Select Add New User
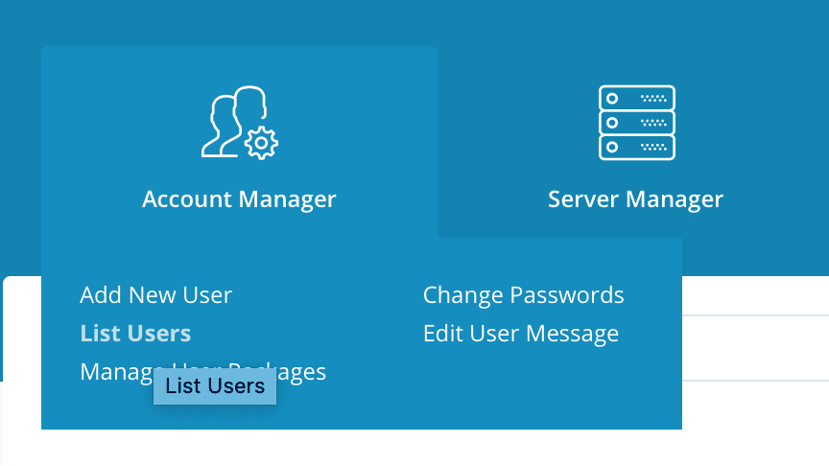The height and width of the screenshot is (466, 829). (155, 295)
